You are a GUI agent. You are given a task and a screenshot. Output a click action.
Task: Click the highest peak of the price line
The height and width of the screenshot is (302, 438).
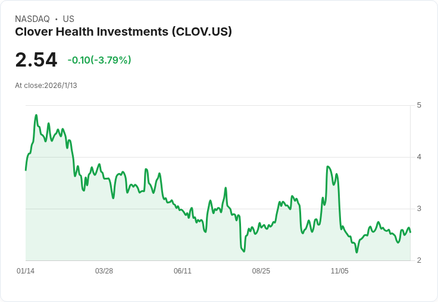36,115
